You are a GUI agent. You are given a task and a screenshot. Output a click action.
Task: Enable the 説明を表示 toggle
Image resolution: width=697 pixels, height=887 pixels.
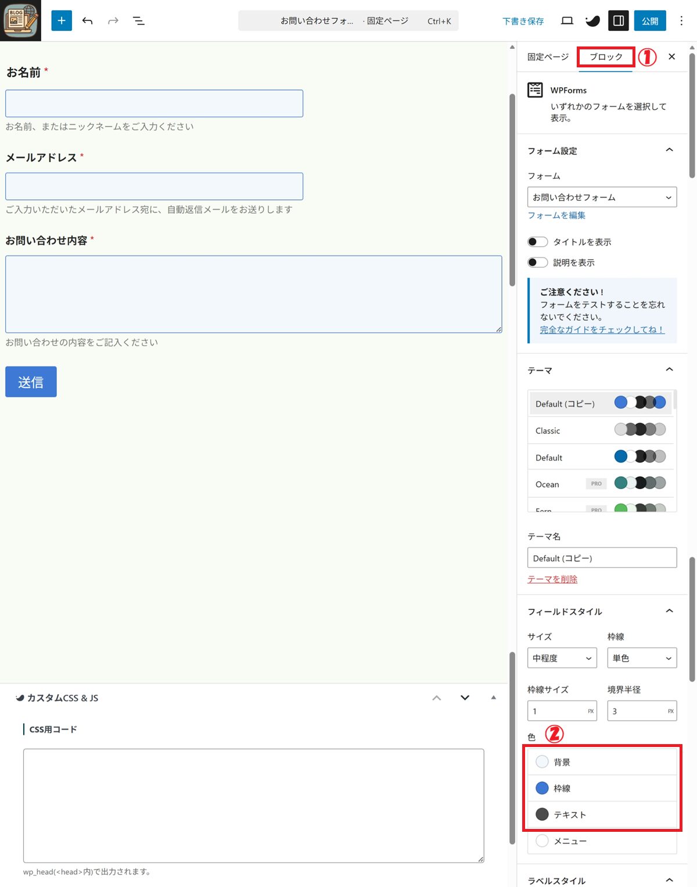coord(537,263)
